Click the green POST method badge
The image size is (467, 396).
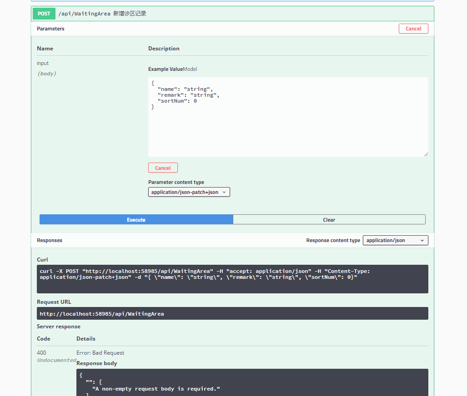pos(44,14)
